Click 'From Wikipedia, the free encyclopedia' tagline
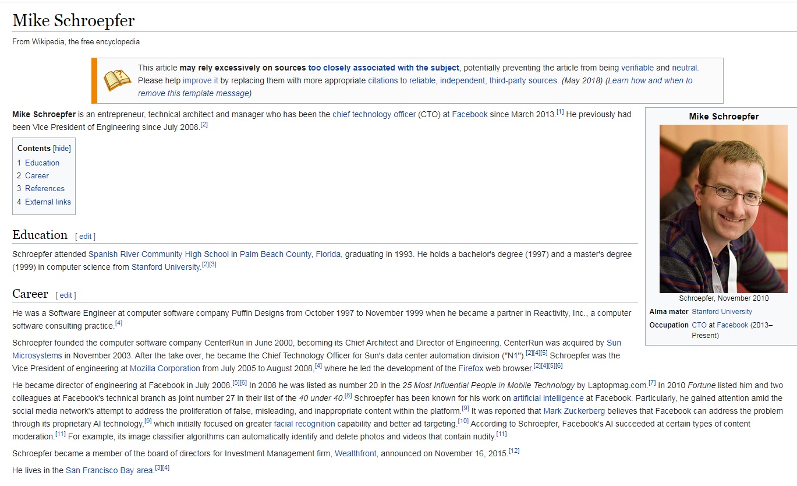The width and height of the screenshot is (797, 486). tap(76, 41)
